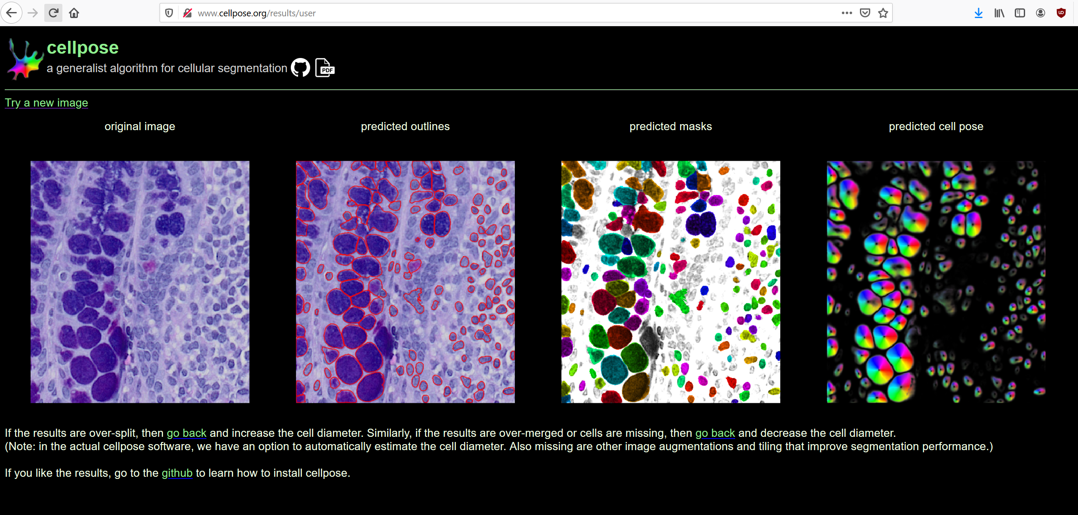Open the tracking protection shield icon
The height and width of the screenshot is (515, 1078).
click(x=169, y=13)
